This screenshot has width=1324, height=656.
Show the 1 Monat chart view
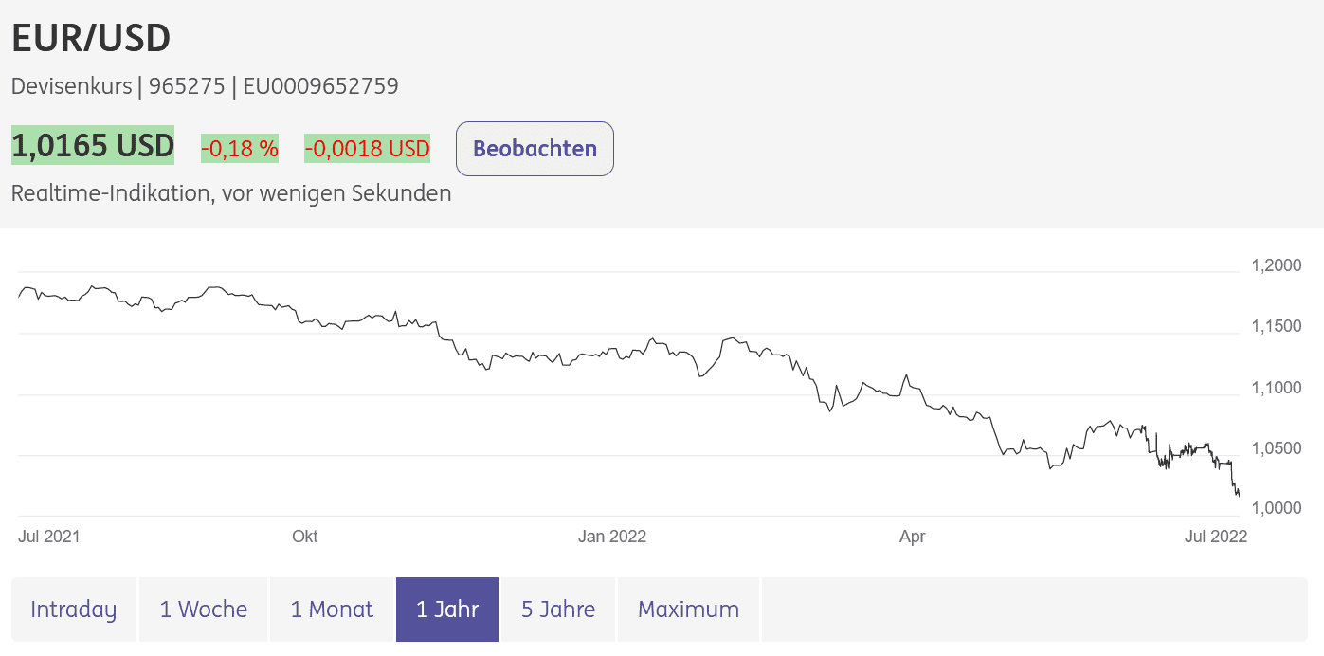332,610
